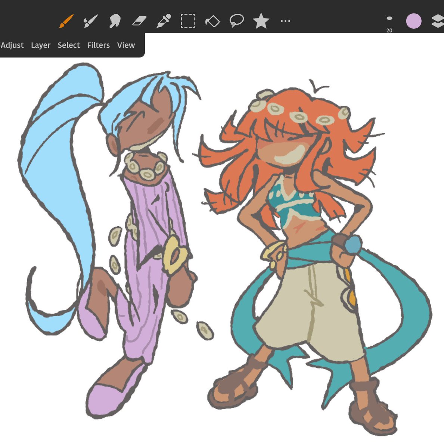The image size is (444, 448).
Task: Open the Layers panel icon
Action: point(437,21)
